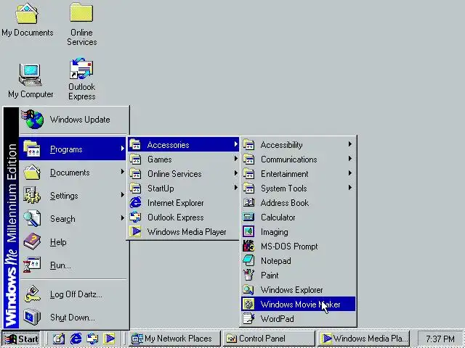The image size is (465, 348).
Task: Select the My Computer desktop icon
Action: tap(30, 75)
